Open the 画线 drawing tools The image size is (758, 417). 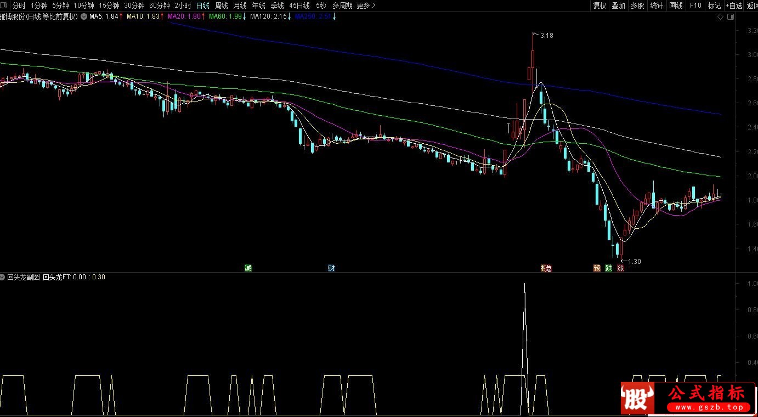click(676, 5)
